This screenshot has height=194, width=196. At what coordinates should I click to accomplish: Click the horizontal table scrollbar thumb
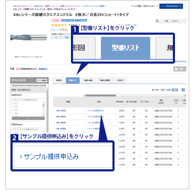tap(101, 96)
